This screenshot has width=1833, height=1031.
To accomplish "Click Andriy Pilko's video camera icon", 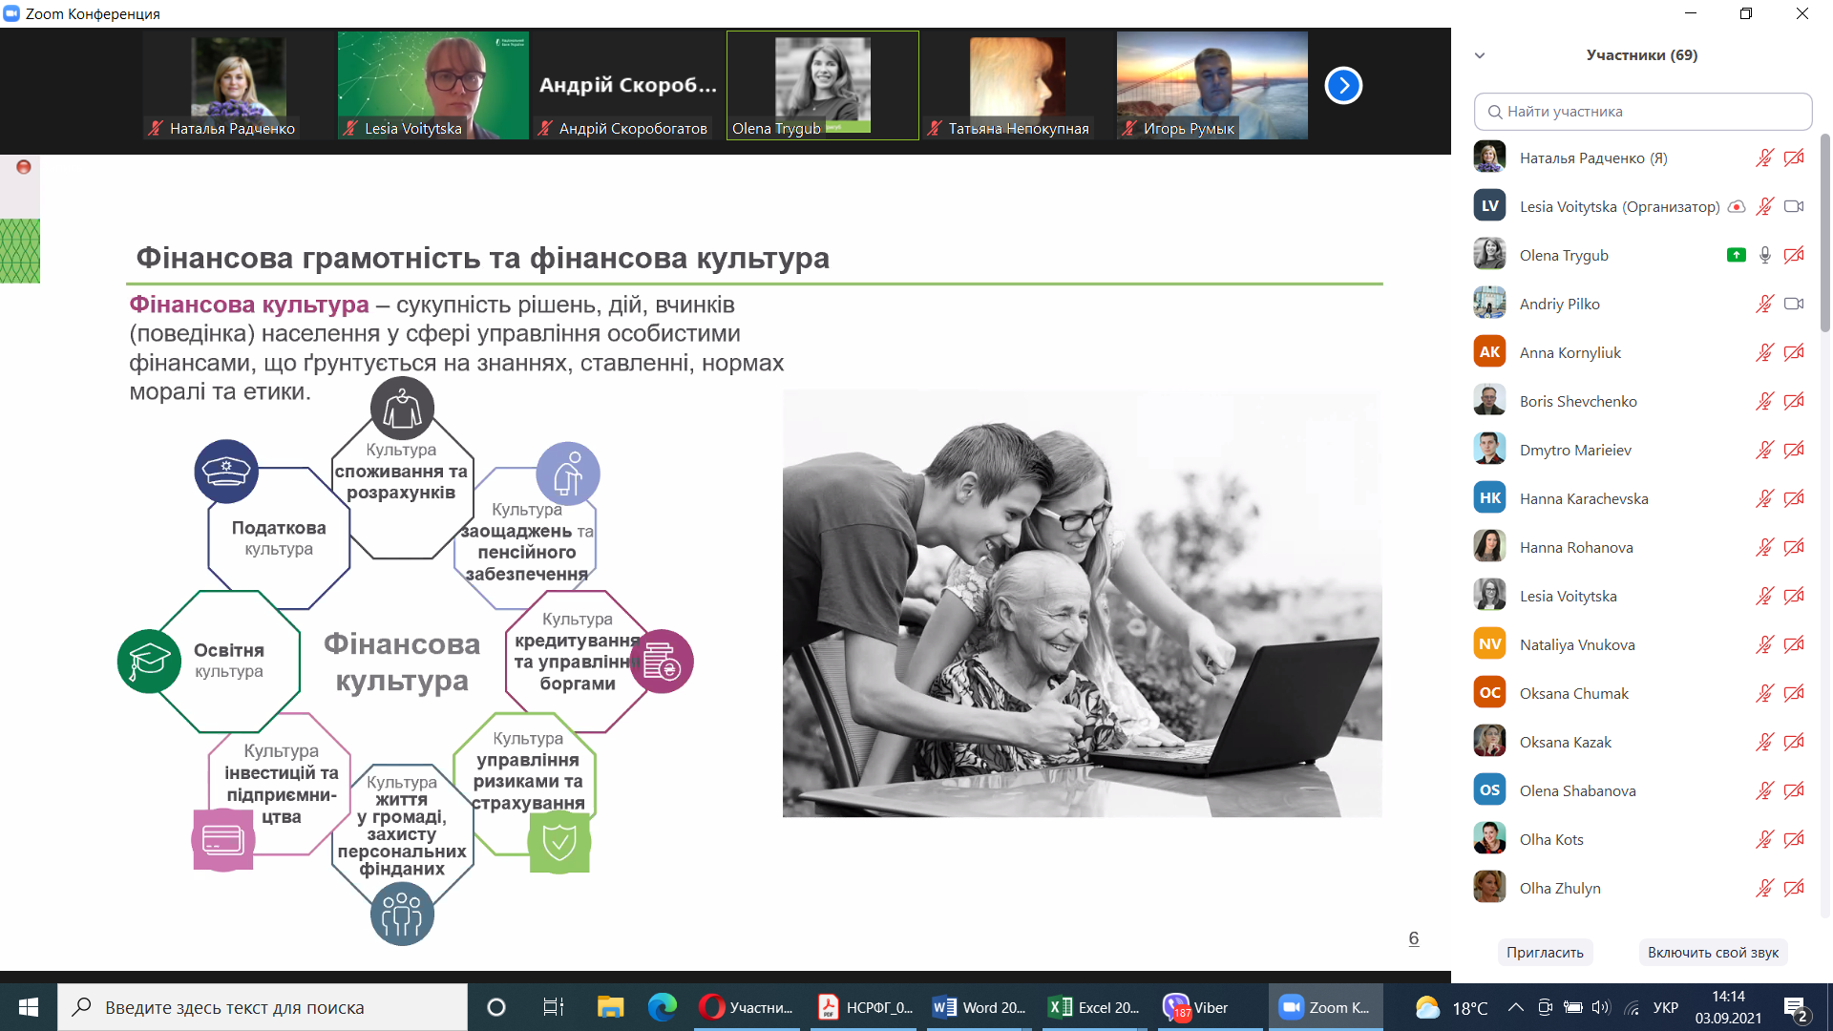I will 1794,304.
